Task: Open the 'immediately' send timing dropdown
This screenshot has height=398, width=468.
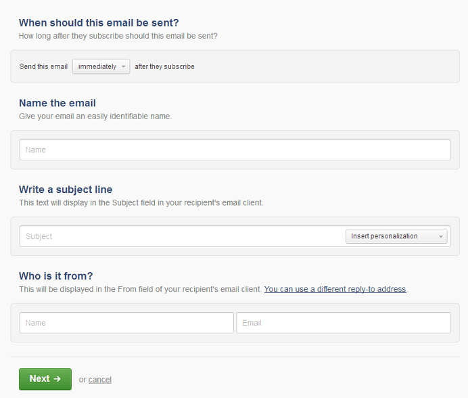Action: click(x=101, y=66)
